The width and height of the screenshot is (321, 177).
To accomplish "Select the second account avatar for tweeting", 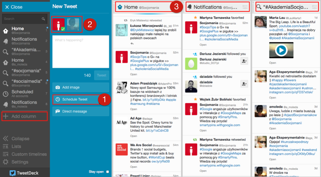I will 73,24.
